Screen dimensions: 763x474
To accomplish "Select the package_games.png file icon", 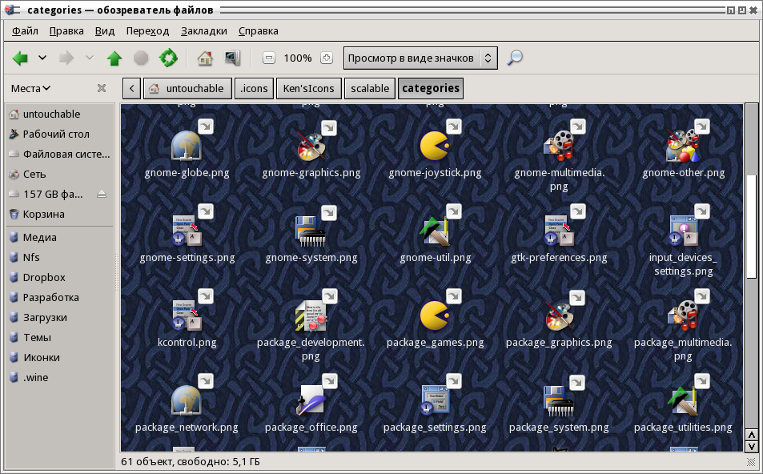I will [435, 315].
